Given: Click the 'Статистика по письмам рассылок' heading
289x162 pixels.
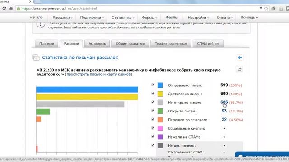Looking at the screenshot, I should pos(80,58).
